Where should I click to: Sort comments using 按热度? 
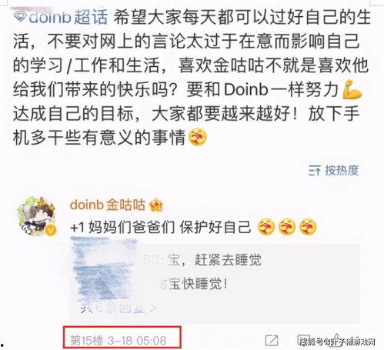pos(342,171)
